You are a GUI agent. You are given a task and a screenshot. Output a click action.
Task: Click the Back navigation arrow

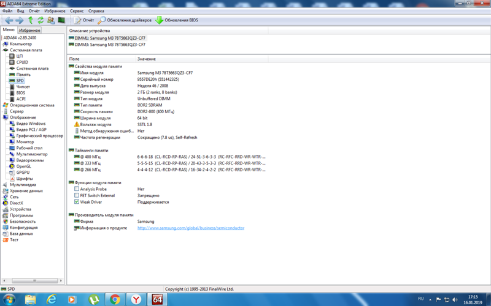pos(9,20)
